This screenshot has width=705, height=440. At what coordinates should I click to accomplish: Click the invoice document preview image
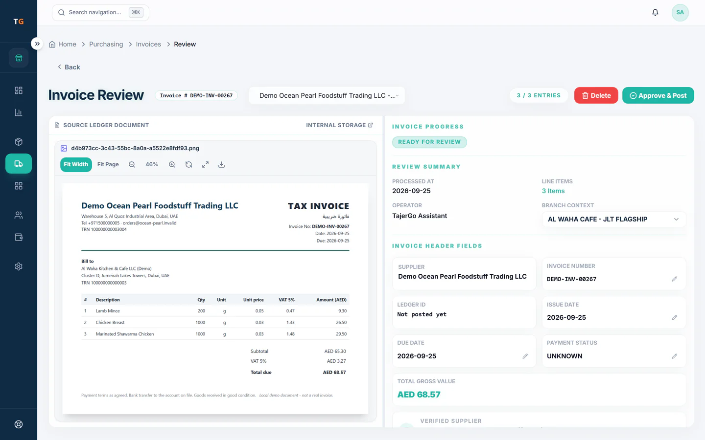(215, 299)
